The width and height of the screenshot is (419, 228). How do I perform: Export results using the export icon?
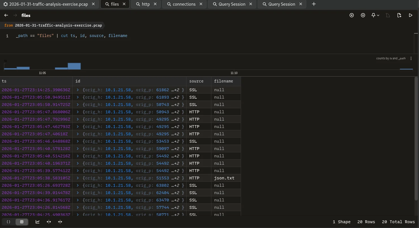(x=399, y=15)
